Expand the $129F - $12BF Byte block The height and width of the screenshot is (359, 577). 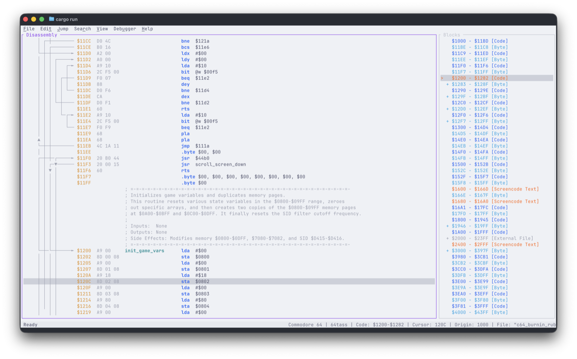[448, 96]
